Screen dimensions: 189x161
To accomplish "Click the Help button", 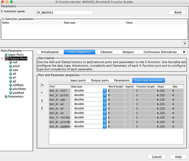I will click(178, 157).
